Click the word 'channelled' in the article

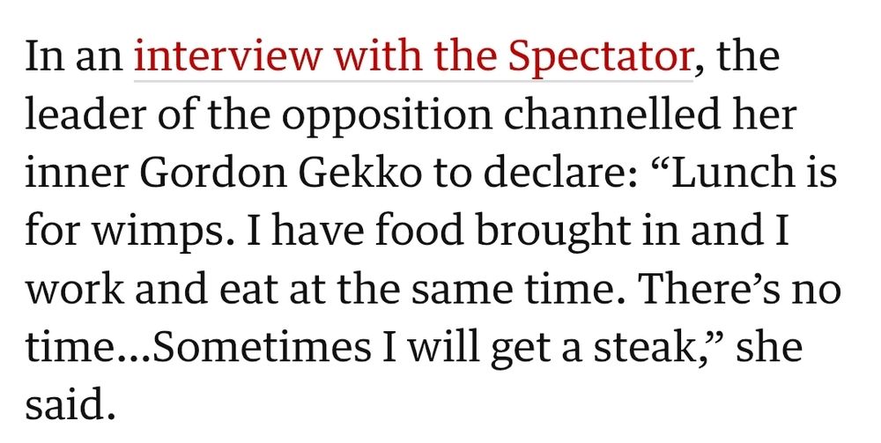[x=611, y=114]
